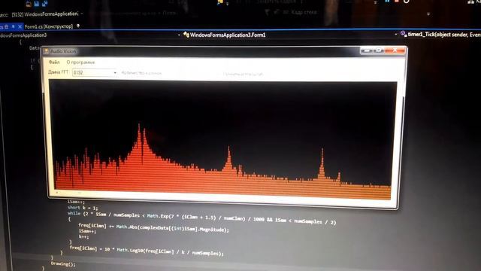
Task: Click the Save icon in Visual Studio toolbar
Action: click(x=37, y=4)
